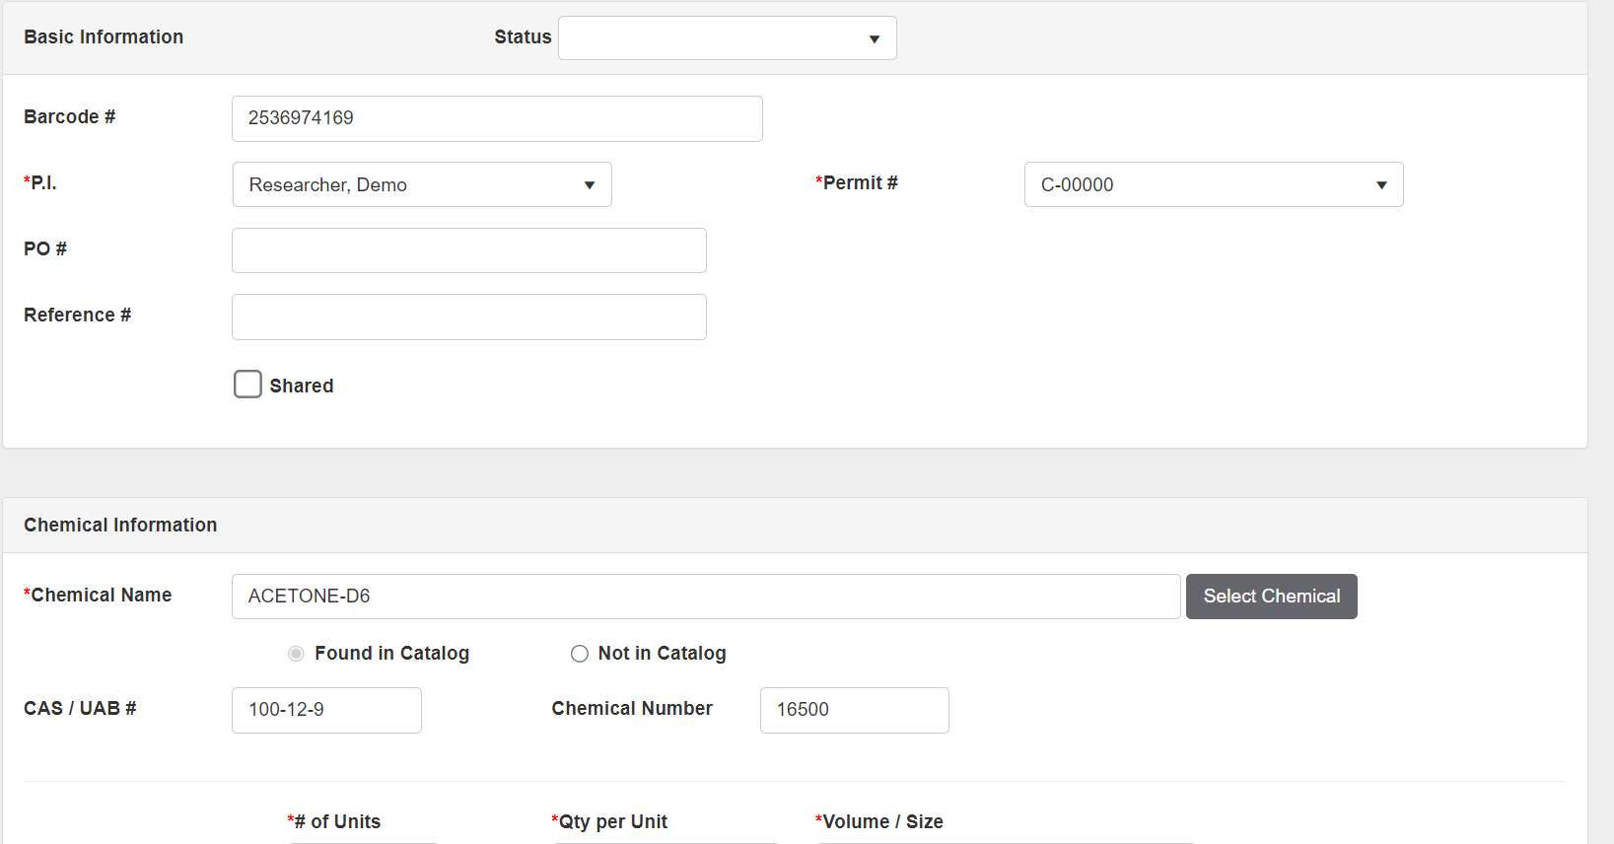Click the Qty per Unit label

611,822
